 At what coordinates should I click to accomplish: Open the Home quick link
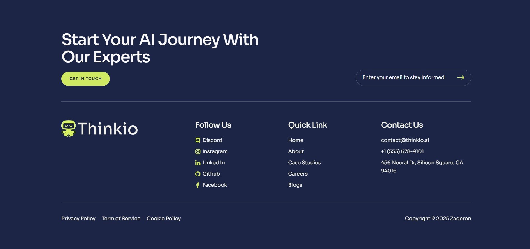(296, 140)
